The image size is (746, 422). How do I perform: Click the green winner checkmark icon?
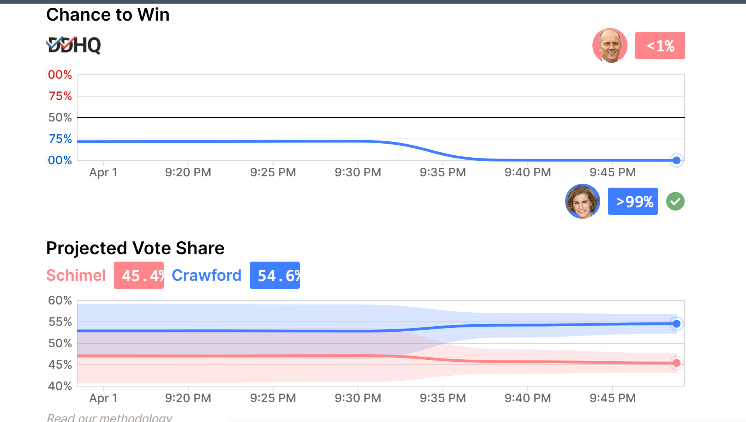click(x=675, y=201)
